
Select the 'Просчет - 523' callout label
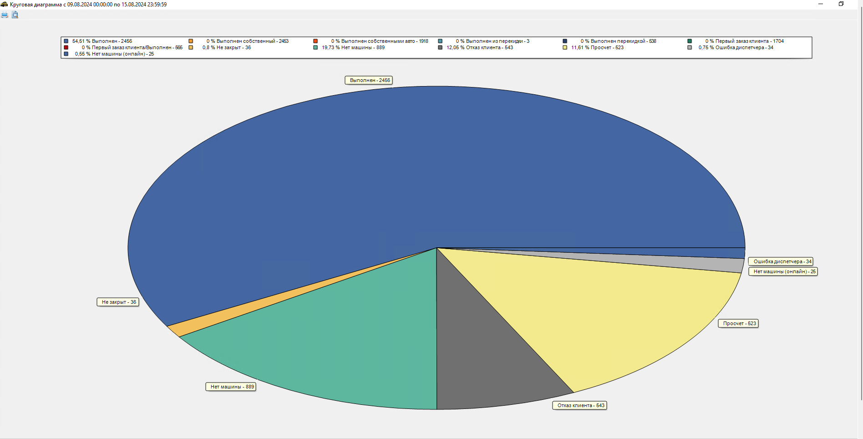pyautogui.click(x=739, y=323)
